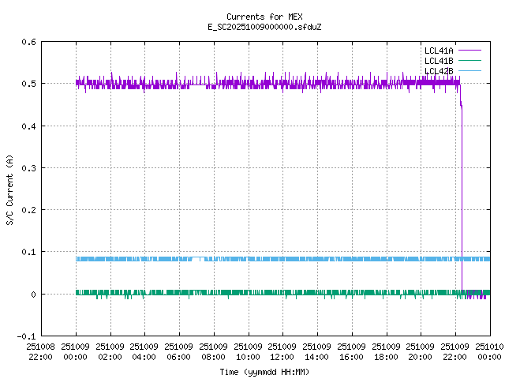Click the purple current trace near 0.5 A
The width and height of the screenshot is (505, 379).
[237, 82]
